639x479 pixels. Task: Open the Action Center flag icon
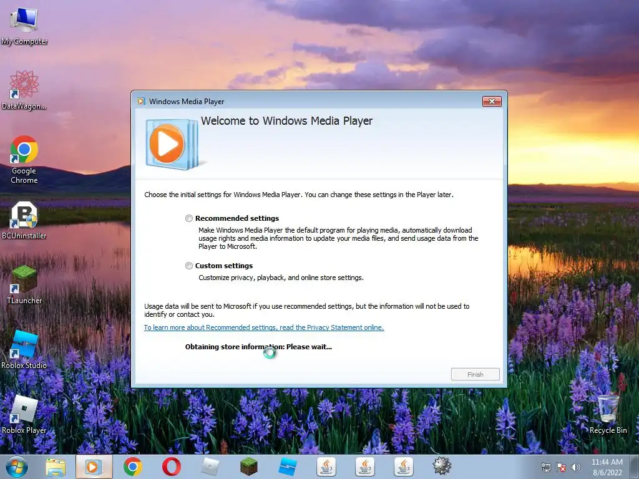(x=561, y=467)
